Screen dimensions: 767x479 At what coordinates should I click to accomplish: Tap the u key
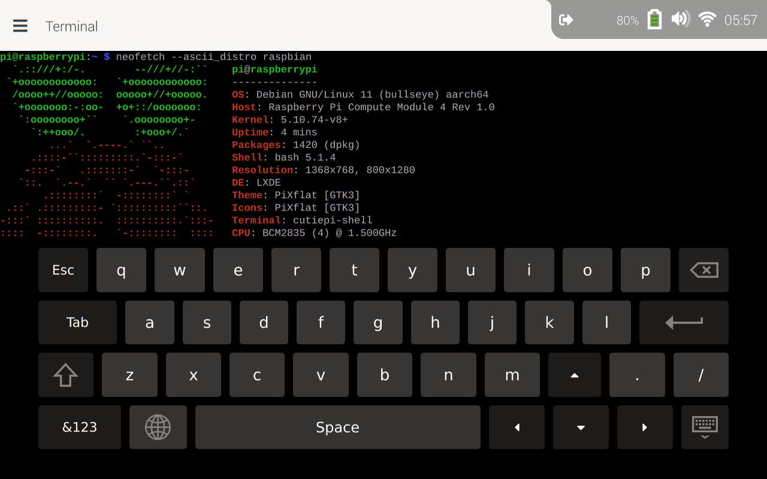coord(470,270)
